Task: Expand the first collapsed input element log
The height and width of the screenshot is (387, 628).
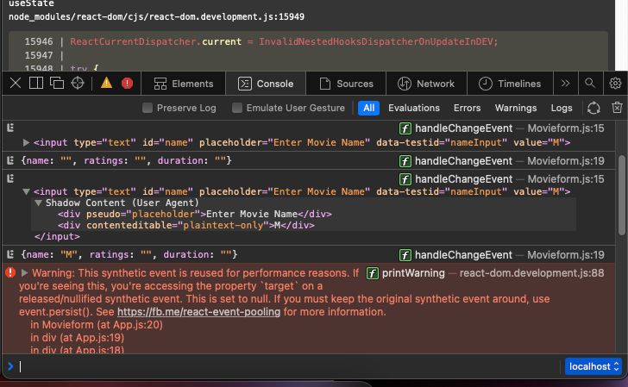Action: tap(26, 142)
